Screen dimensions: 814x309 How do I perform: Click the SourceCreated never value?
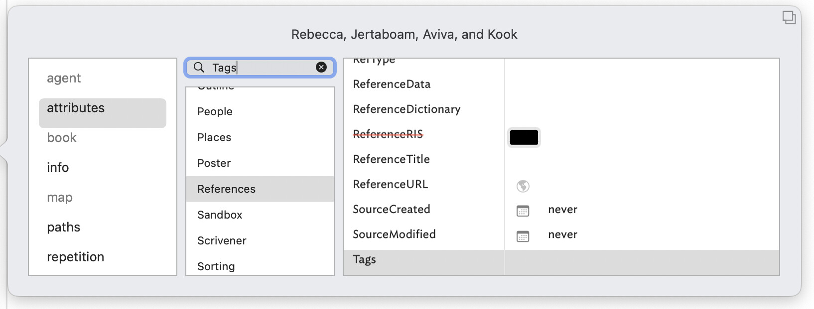point(562,210)
